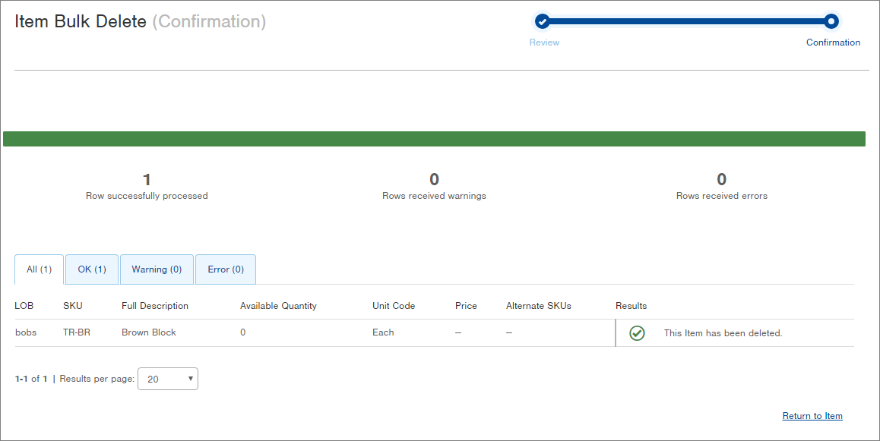Click the Return to Item link
Image resolution: width=880 pixels, height=441 pixels.
click(812, 415)
